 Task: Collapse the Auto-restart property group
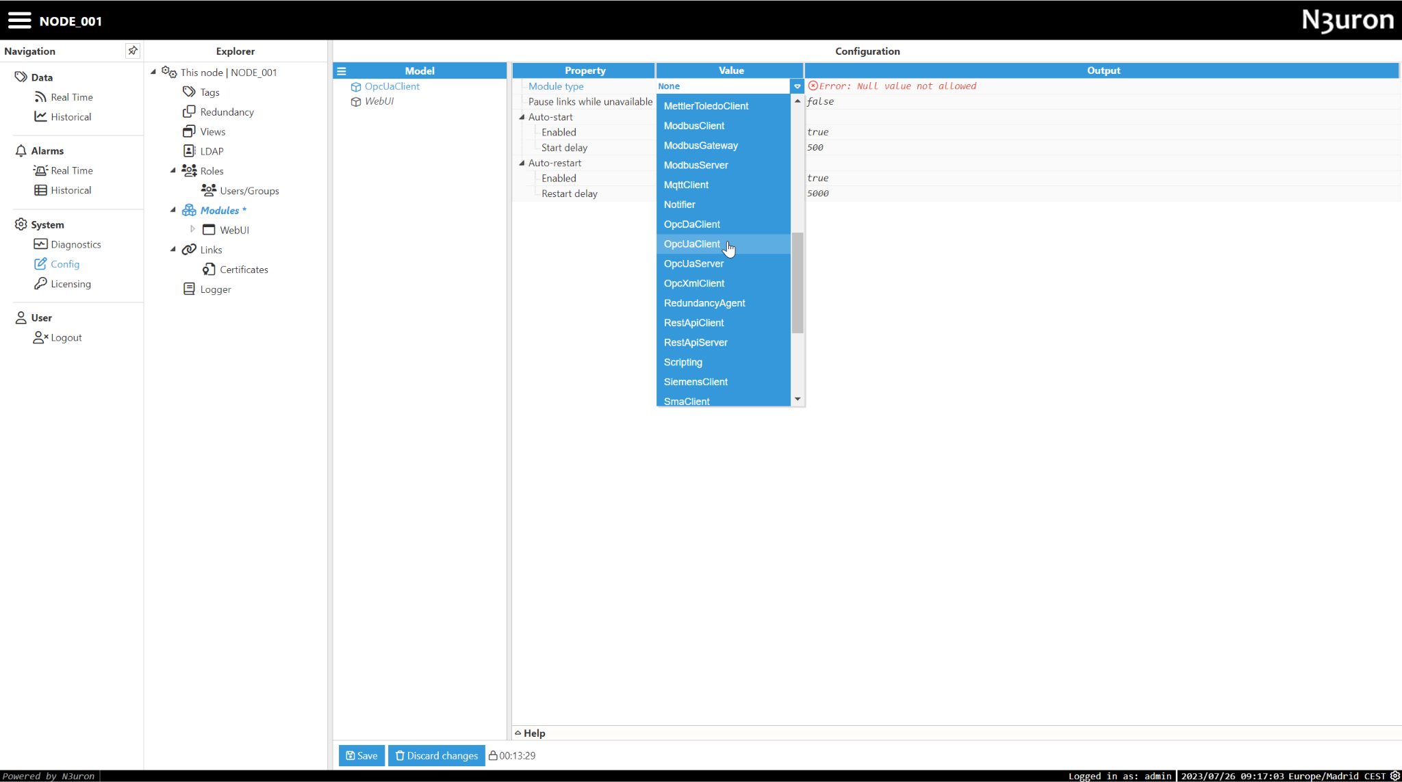click(522, 163)
